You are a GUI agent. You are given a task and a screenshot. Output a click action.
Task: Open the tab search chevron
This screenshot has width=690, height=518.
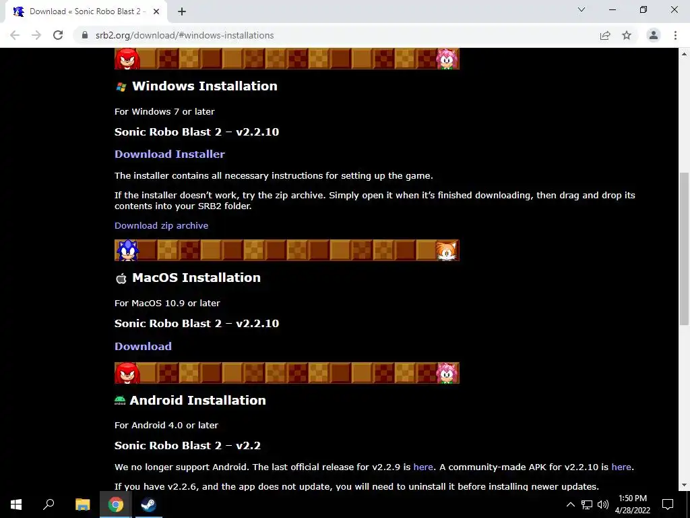click(x=582, y=9)
